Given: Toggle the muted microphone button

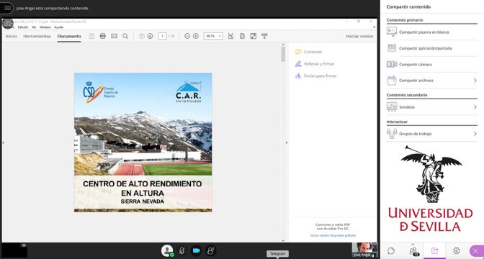Looking at the screenshot, I should (x=181, y=250).
